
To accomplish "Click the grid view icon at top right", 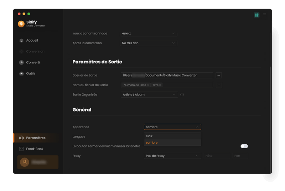I will pyautogui.click(x=256, y=15).
